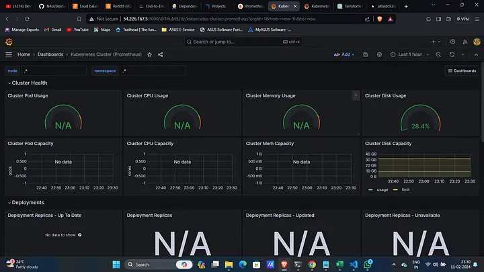Zoom out time range magnifier
The width and height of the screenshot is (484, 272).
(438, 54)
